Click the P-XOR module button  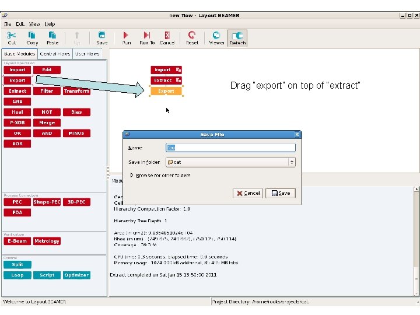(17, 123)
